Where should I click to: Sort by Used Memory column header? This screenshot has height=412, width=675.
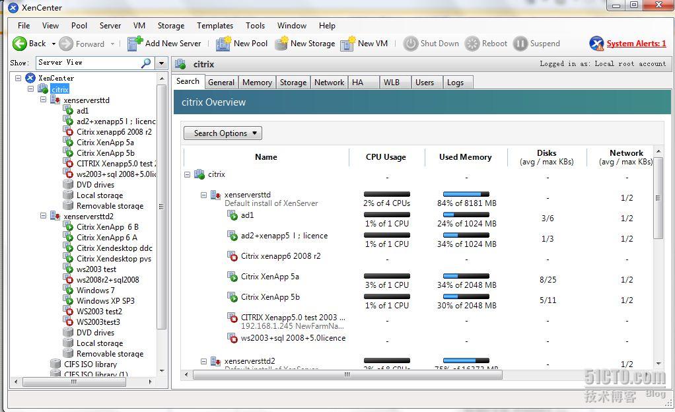[x=466, y=157]
